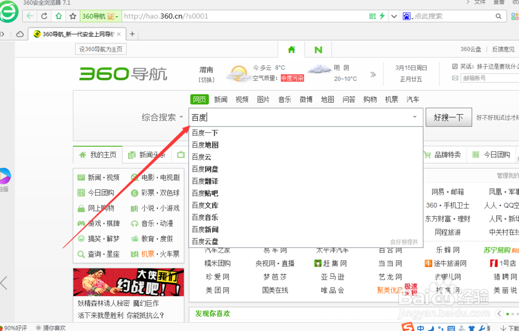519x331 pixels.
Task: Expand search box dropdown arrow
Action: coord(415,117)
